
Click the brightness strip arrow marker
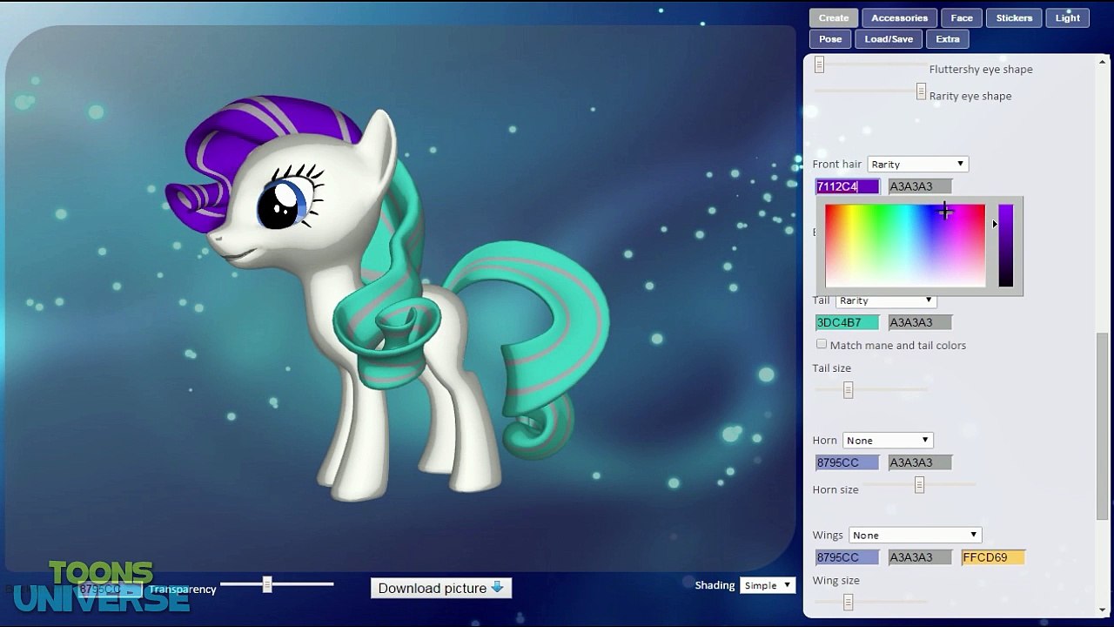coord(995,224)
